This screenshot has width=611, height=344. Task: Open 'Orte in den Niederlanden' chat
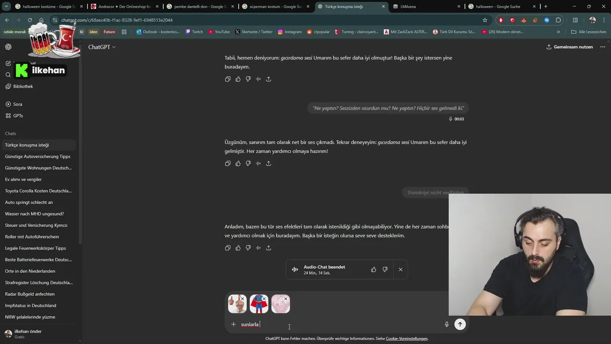tap(39, 271)
